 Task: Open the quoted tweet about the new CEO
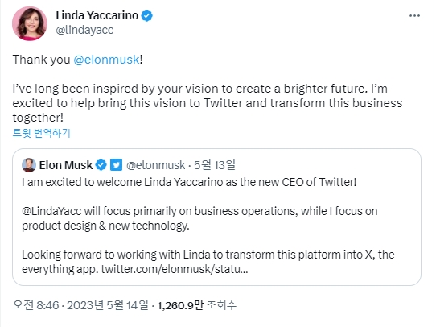point(216,217)
